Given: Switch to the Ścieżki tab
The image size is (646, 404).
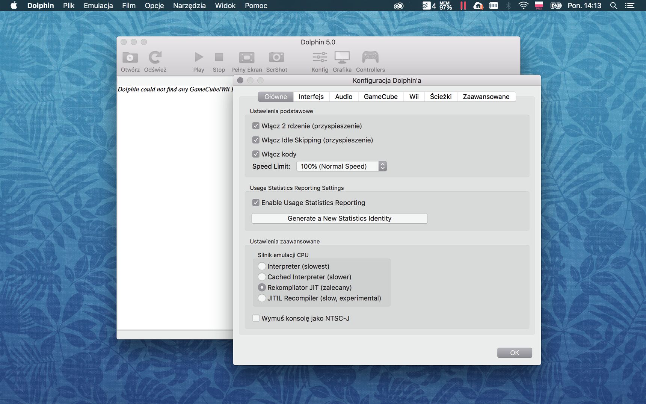Looking at the screenshot, I should coord(441,97).
